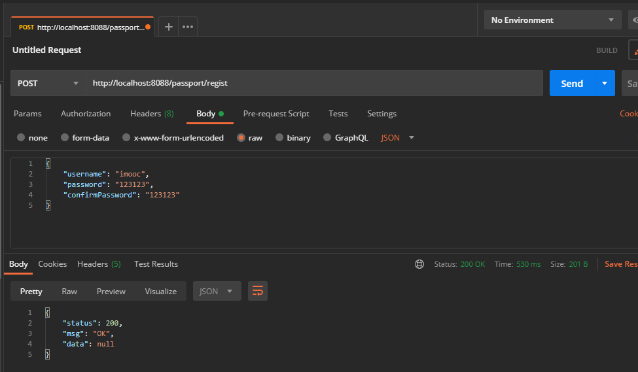Open the POST method dropdown
The image size is (638, 372).
point(48,83)
